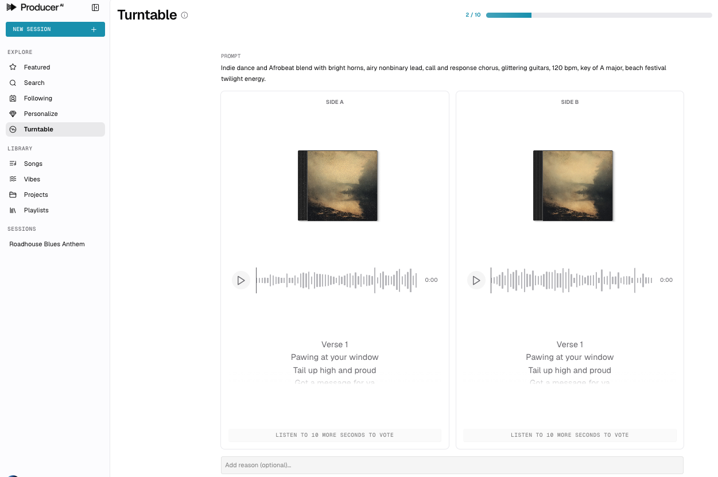Click the Featured star icon
Image resolution: width=718 pixels, height=477 pixels.
(x=13, y=67)
